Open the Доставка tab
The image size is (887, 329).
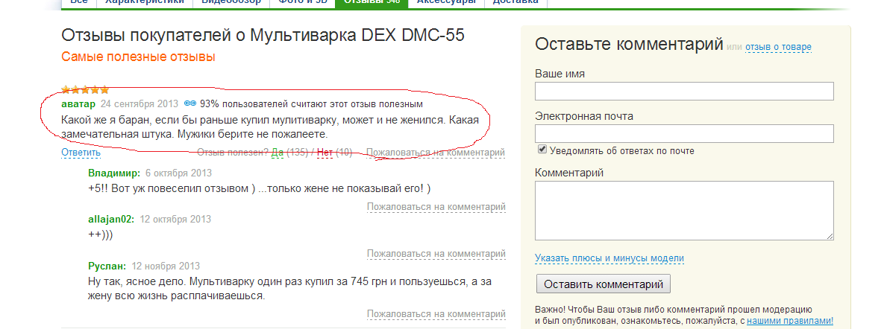(x=515, y=1)
